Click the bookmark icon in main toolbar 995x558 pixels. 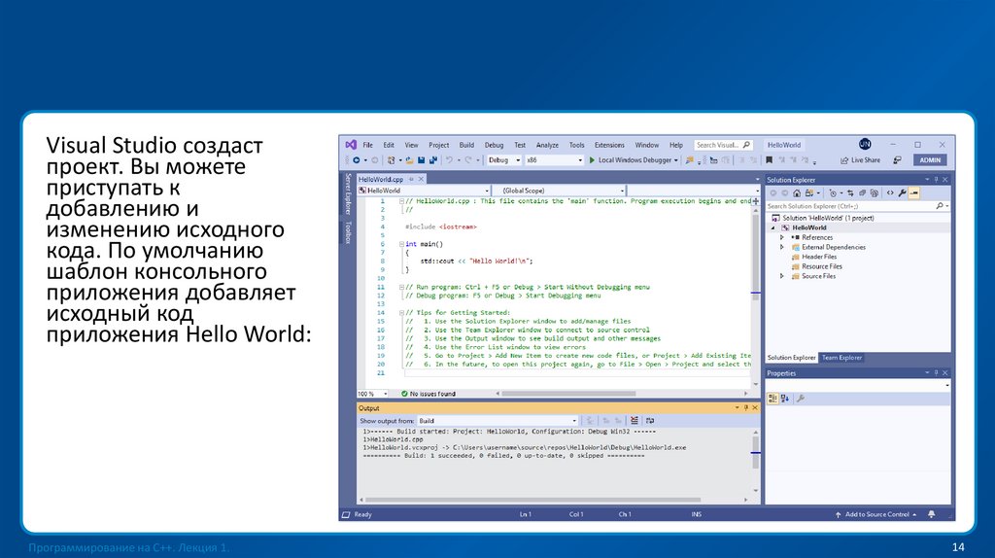[x=769, y=160]
